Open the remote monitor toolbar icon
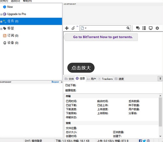Image resolution: width=163 pixels, height=142 pixels. 151,28
